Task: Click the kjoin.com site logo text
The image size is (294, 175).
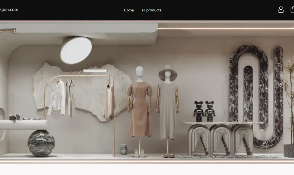Action: pyautogui.click(x=9, y=10)
